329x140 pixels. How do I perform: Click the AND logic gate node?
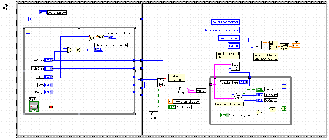point(273,109)
